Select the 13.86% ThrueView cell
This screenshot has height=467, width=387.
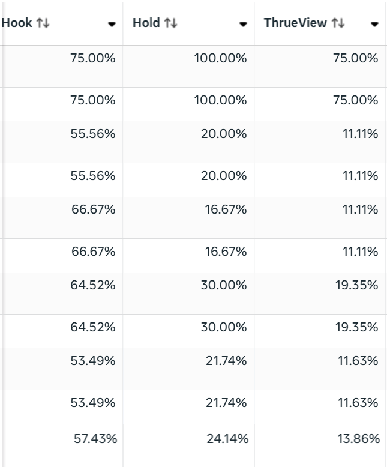358,439
